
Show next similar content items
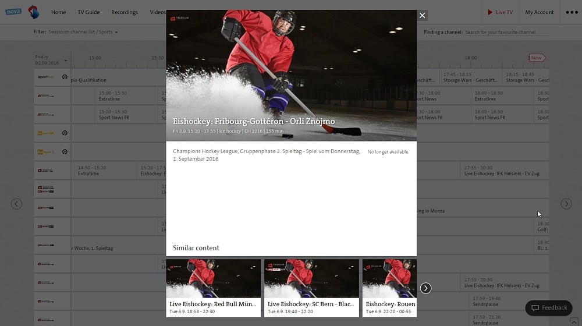click(425, 288)
